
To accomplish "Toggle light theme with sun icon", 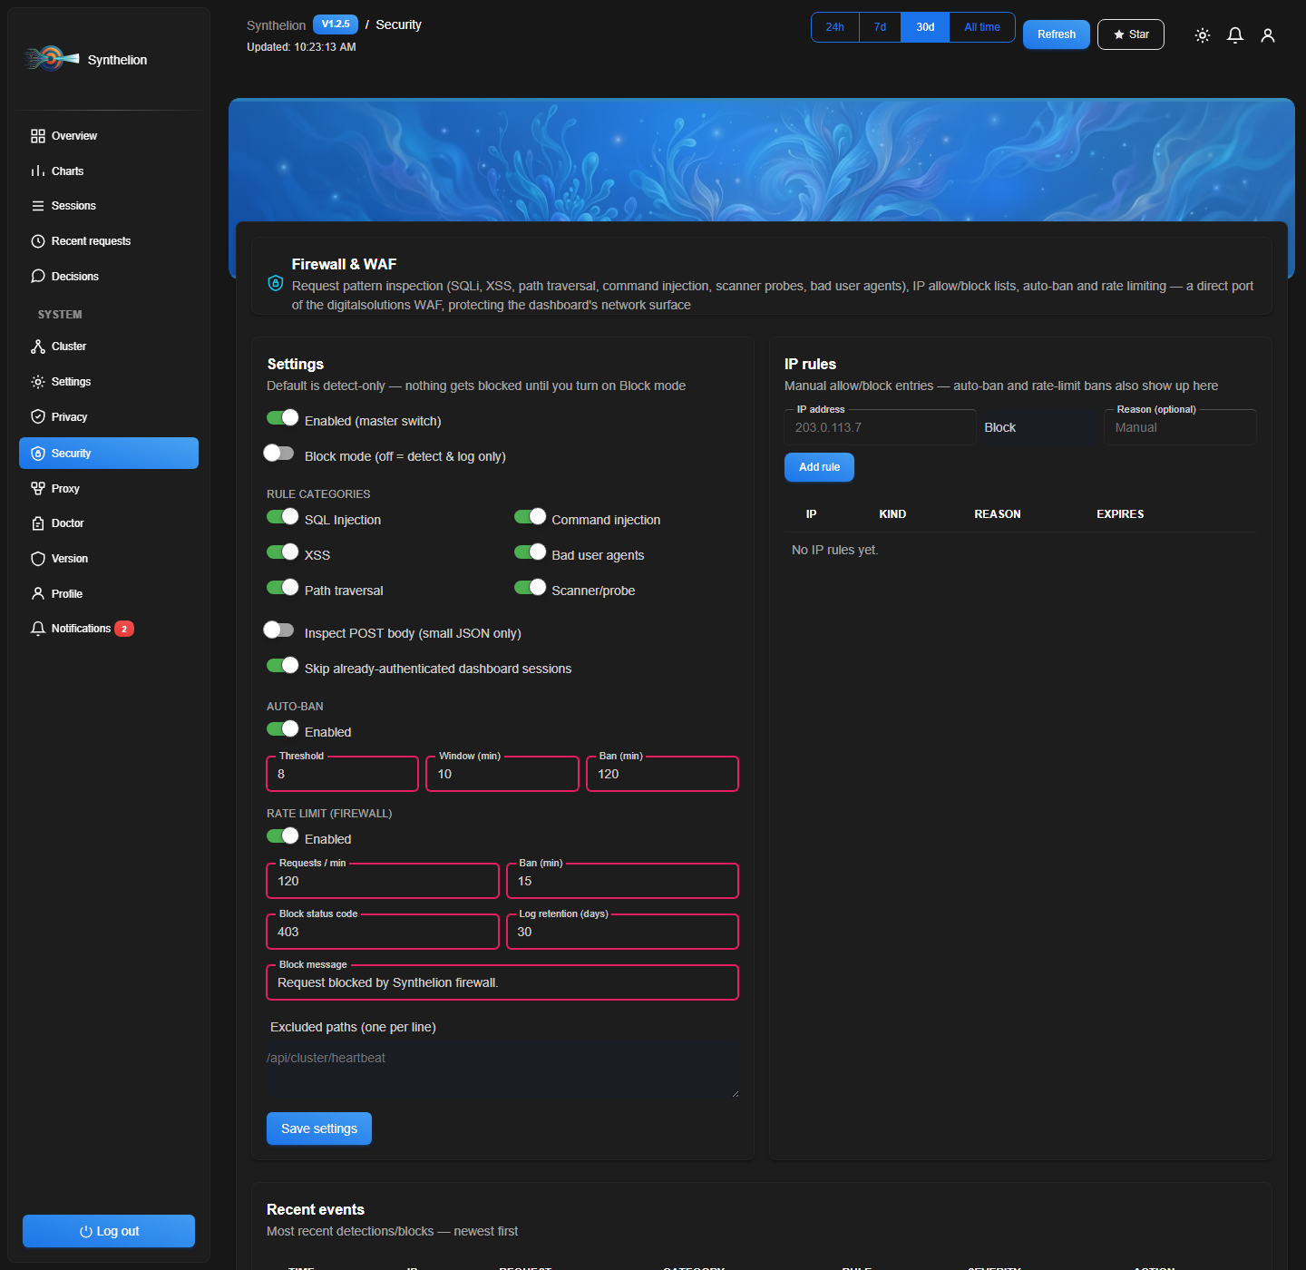I will click(x=1203, y=35).
